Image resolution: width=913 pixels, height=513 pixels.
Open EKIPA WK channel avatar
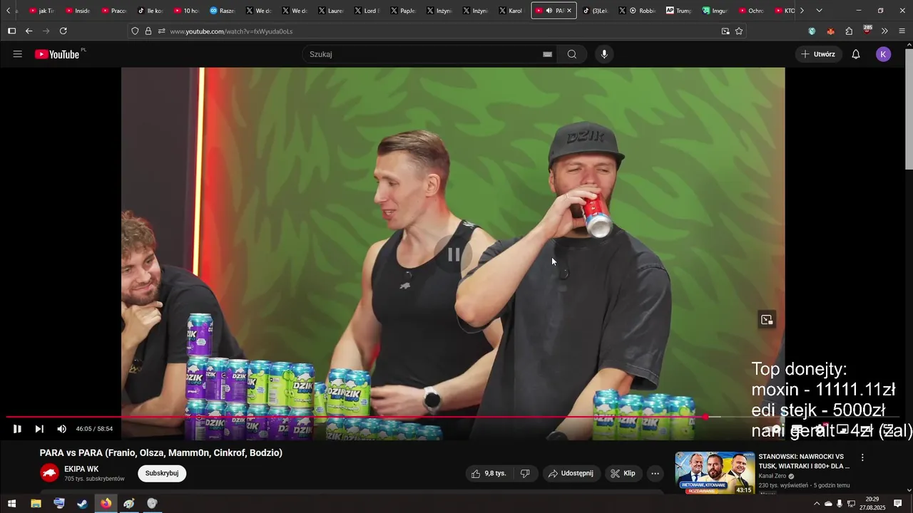coord(49,473)
